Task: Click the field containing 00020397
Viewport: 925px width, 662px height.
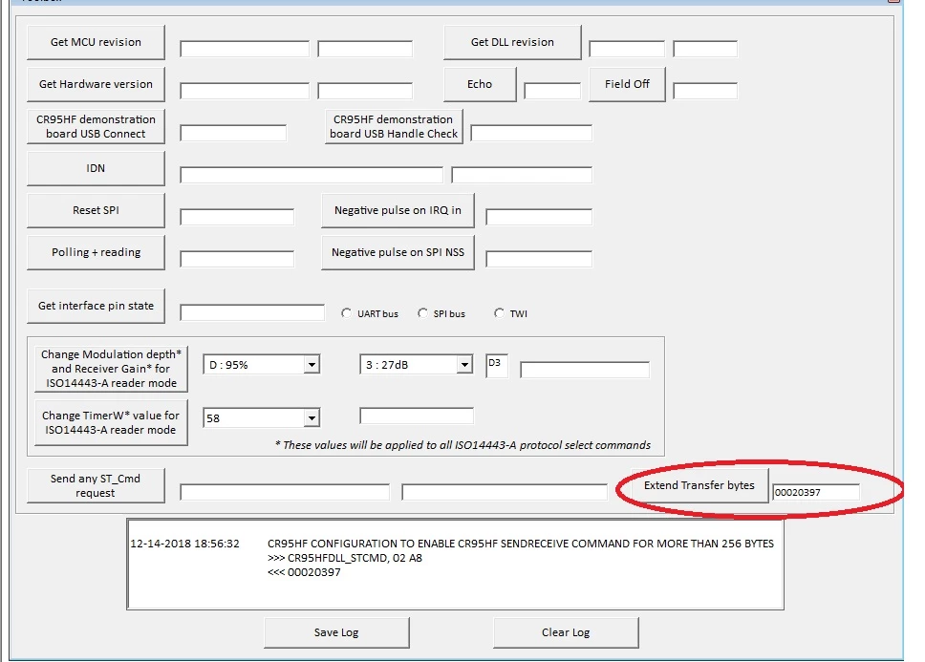Action: click(816, 492)
